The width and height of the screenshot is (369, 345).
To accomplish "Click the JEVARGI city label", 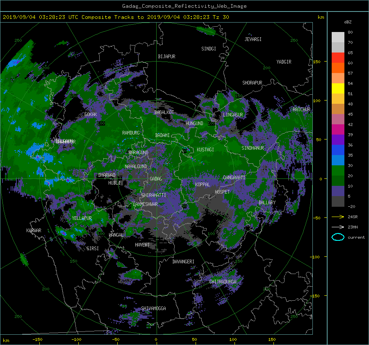I will [x=253, y=39].
